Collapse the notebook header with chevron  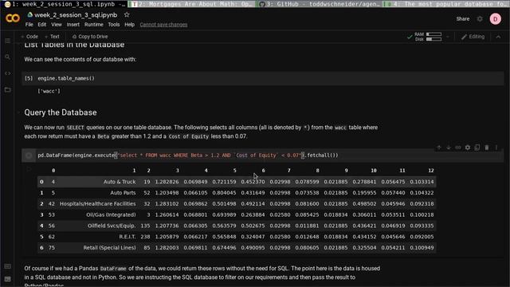[498, 37]
